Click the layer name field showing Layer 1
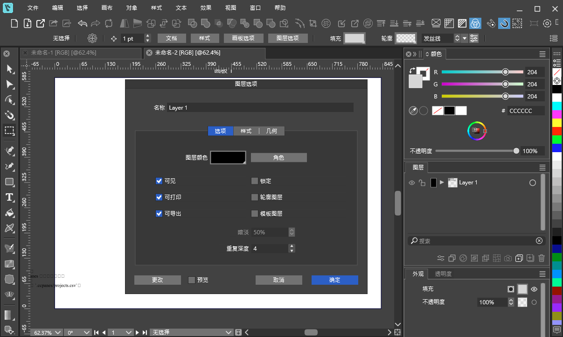Image resolution: width=563 pixels, height=337 pixels. click(260, 107)
